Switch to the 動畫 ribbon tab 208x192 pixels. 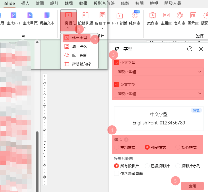point(83,3)
